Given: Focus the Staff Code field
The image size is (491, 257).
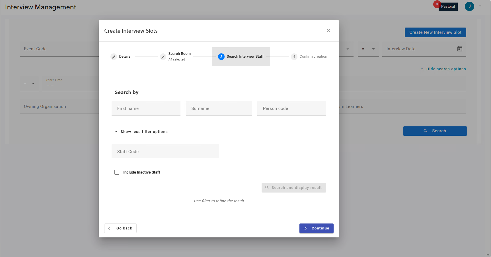Looking at the screenshot, I should (x=165, y=152).
